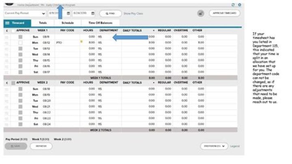Click the Save button
This screenshot has width=292, height=164.
point(16,146)
